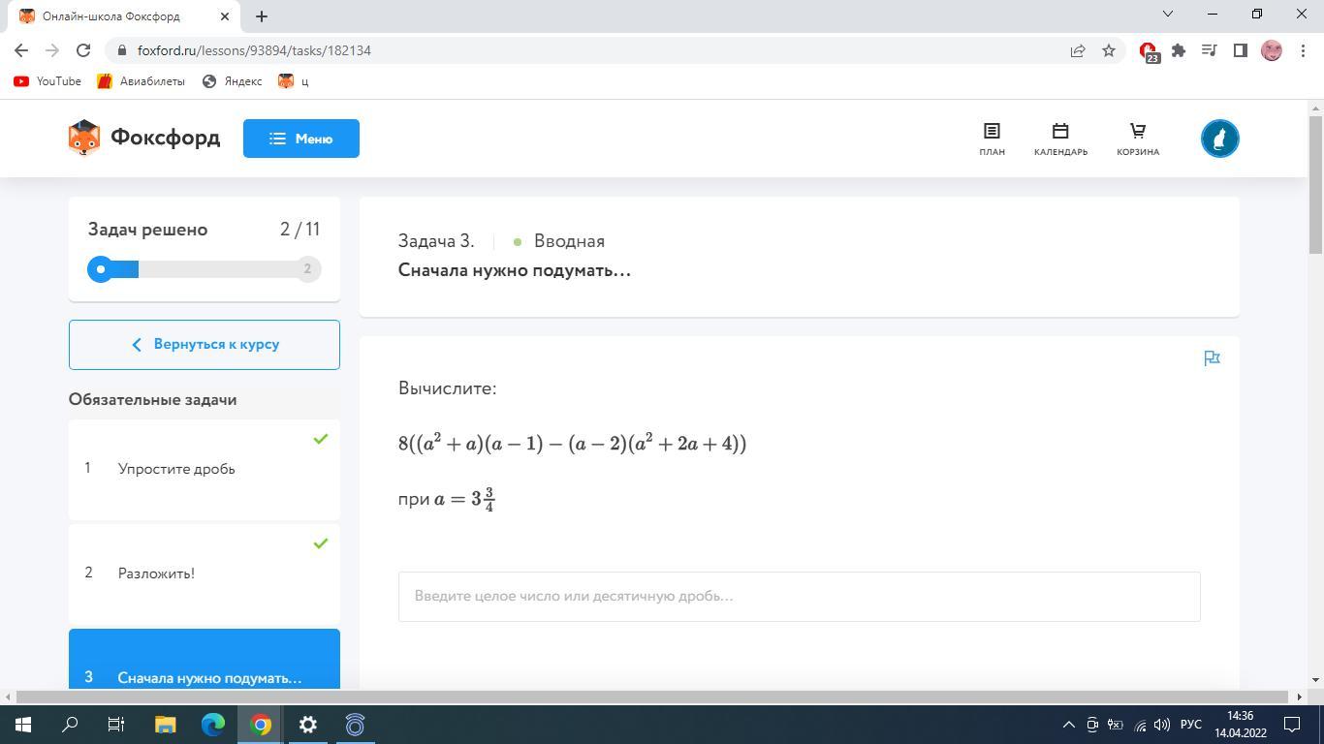Open the taskbar clock and date
This screenshot has width=1324, height=744.
tap(1240, 725)
